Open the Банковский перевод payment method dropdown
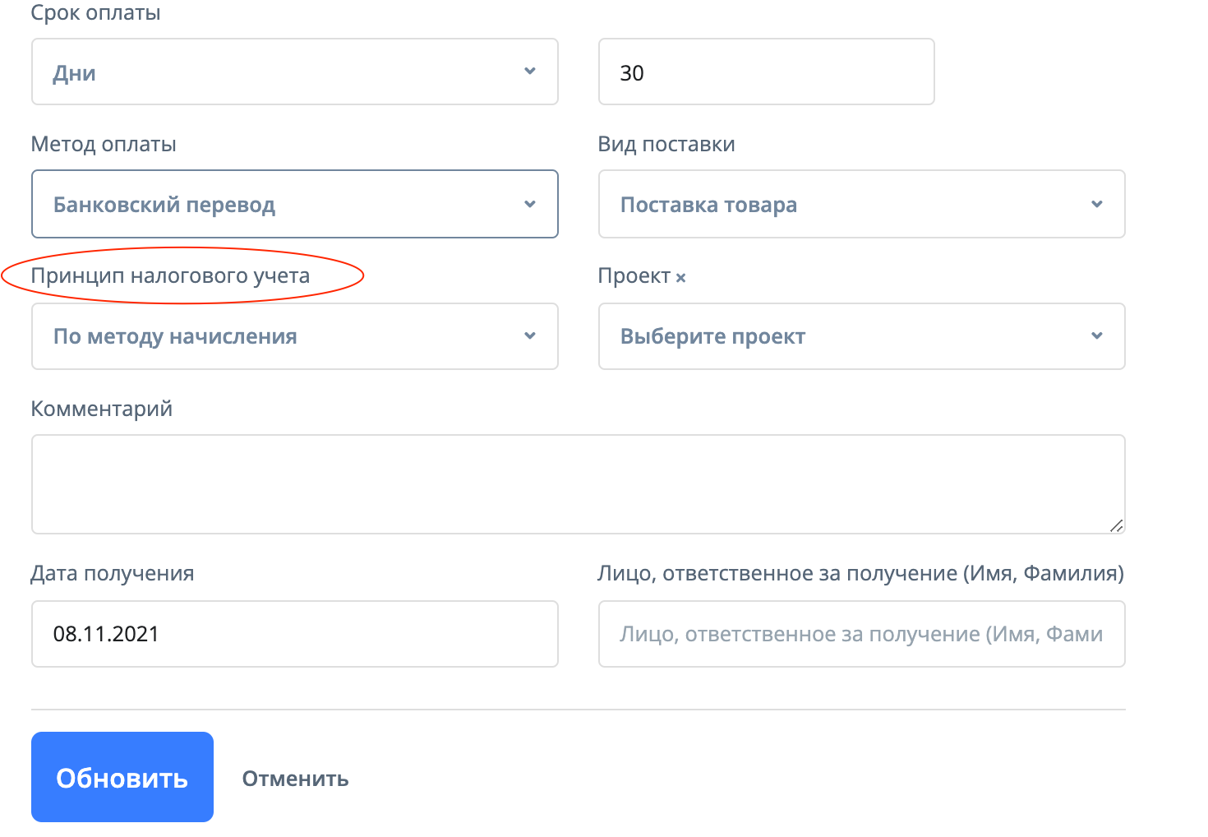 tap(294, 204)
